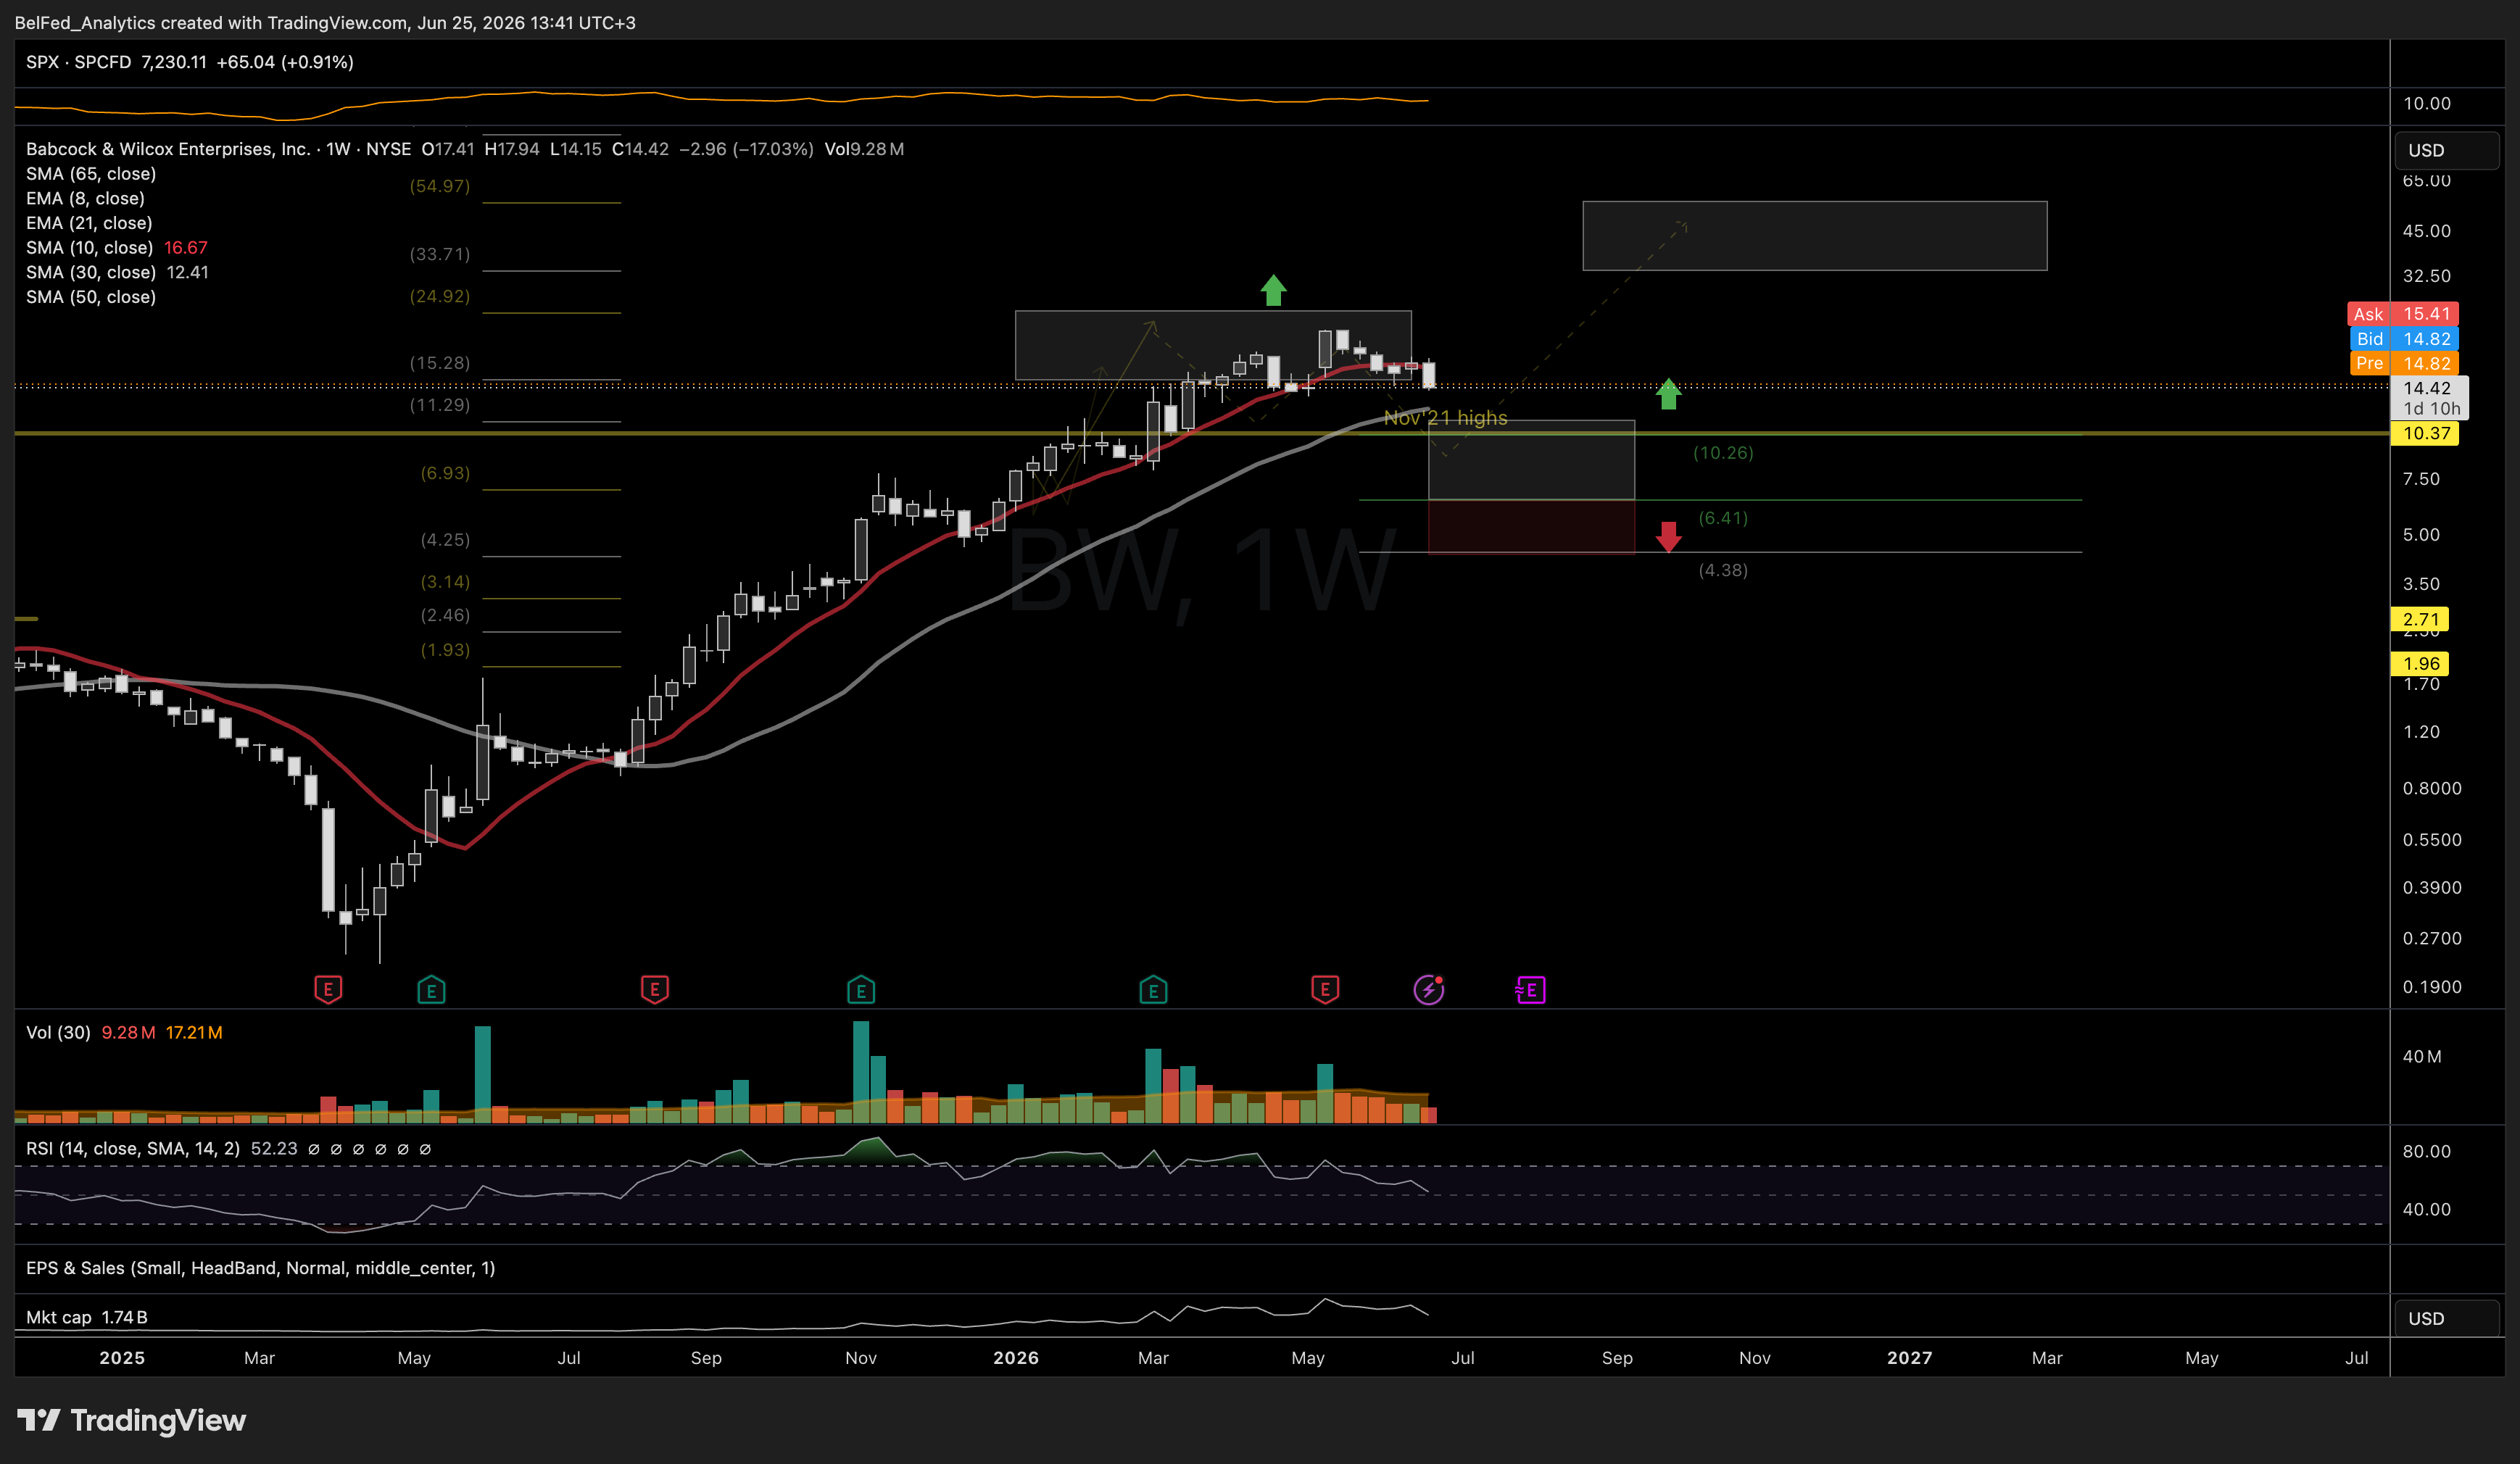Select the EMA (8, close) indicator legend
2520x1464 pixels.
[85, 198]
